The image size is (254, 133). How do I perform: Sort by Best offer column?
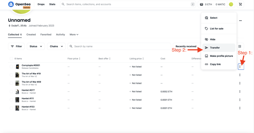104,58
